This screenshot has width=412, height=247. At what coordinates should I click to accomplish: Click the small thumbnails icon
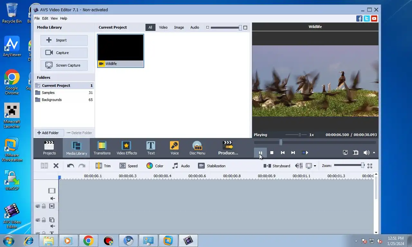pos(207,28)
